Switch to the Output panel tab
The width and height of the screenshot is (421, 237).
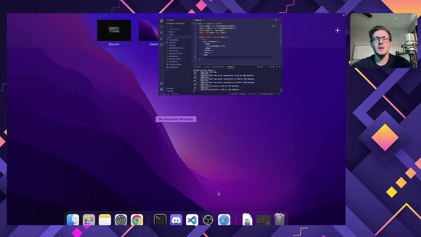click(207, 67)
